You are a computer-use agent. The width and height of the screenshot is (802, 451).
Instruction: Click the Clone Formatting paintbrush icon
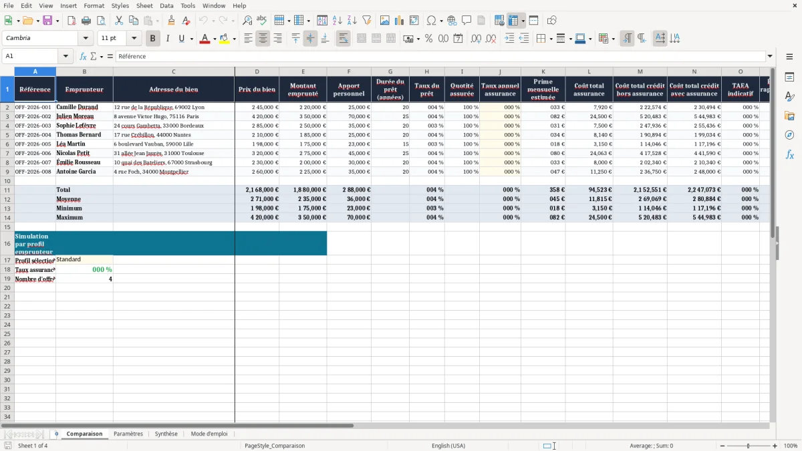(x=171, y=21)
